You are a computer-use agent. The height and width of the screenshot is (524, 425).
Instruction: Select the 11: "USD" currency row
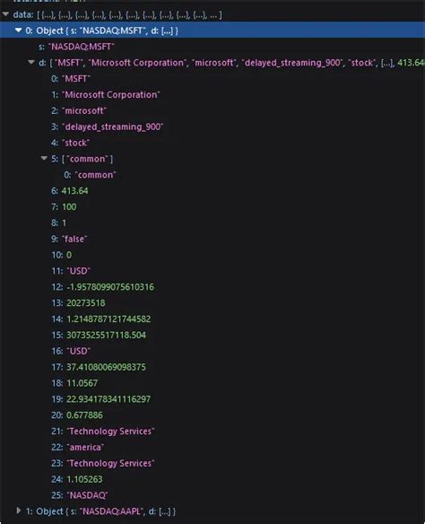pyautogui.click(x=71, y=271)
